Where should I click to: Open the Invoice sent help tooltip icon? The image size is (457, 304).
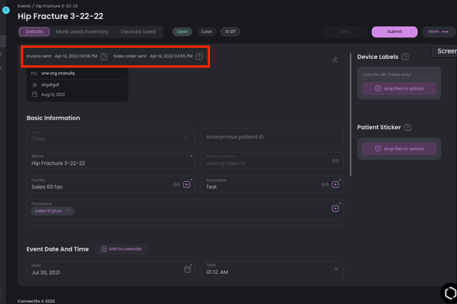pyautogui.click(x=104, y=57)
